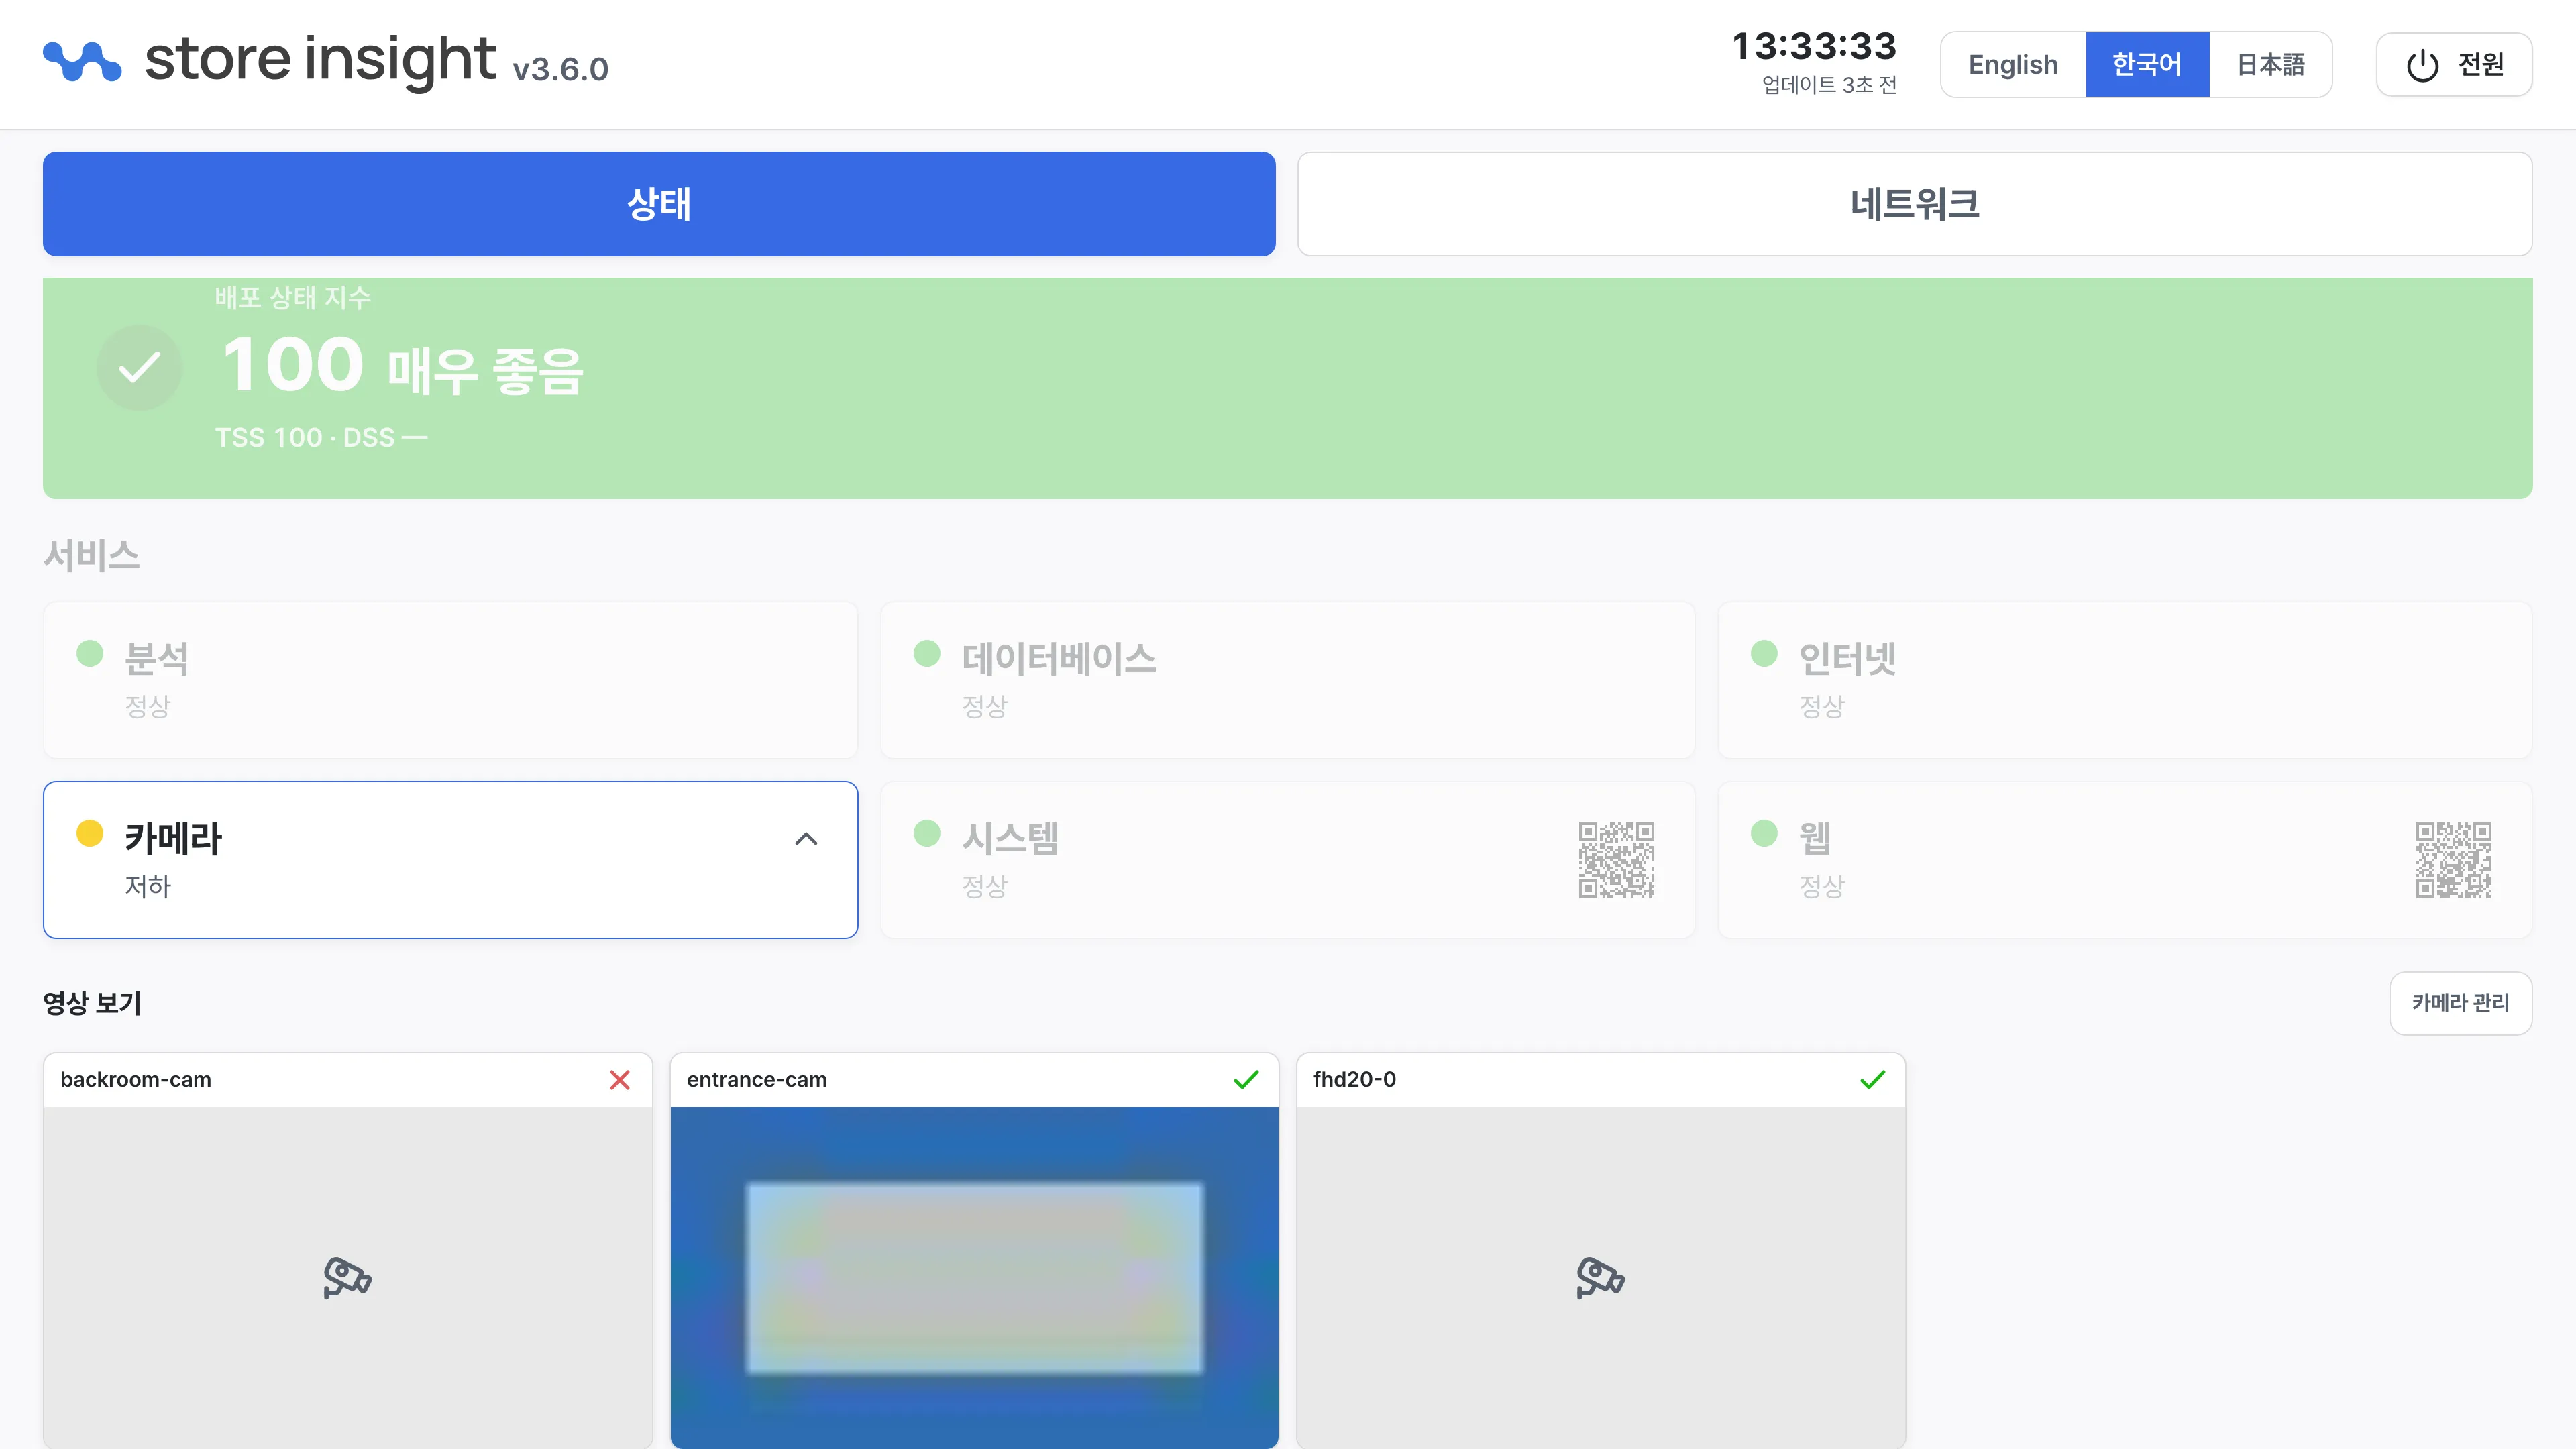Click the v3.6.0 version label
Viewport: 2576px width, 1449px height.
(x=560, y=69)
